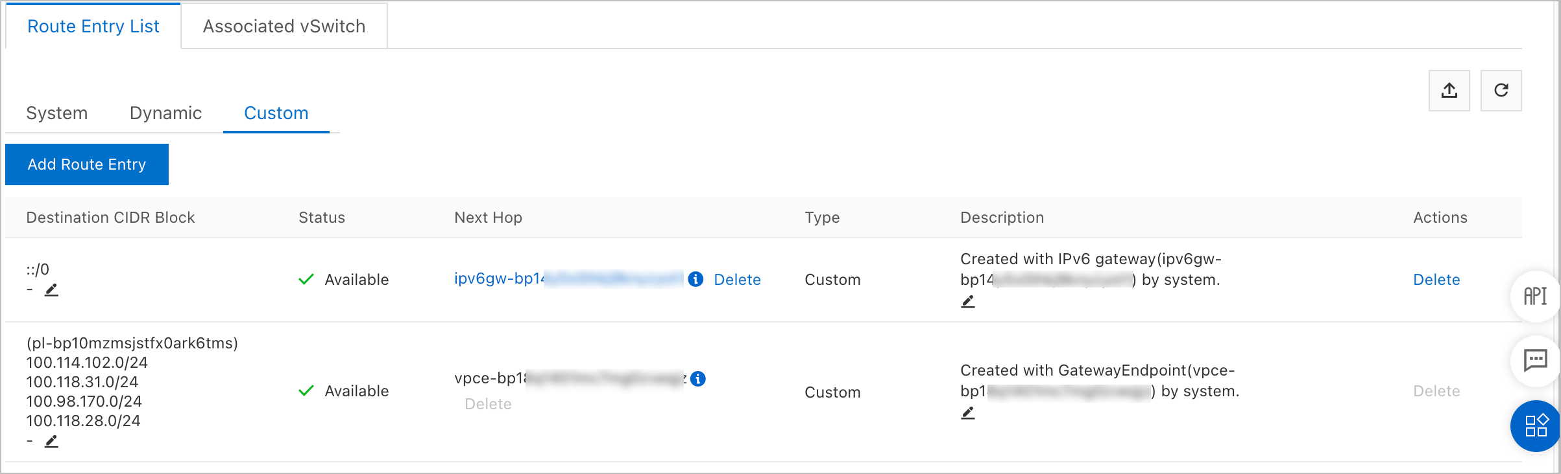Open info icon next to ipv6gw next hop
The height and width of the screenshot is (474, 1561).
[x=696, y=279]
